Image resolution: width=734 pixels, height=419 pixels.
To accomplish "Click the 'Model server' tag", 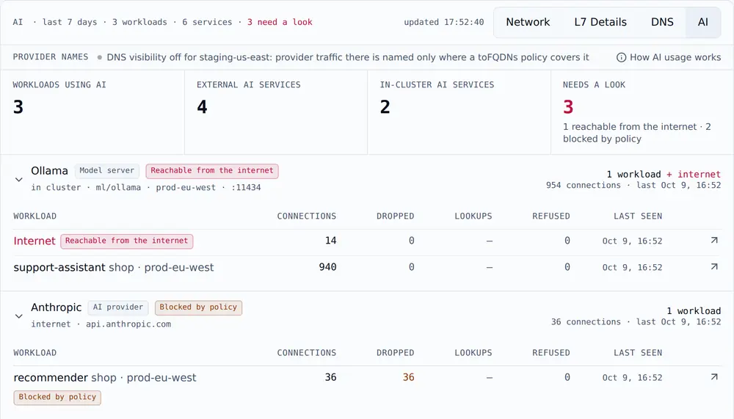I will click(106, 171).
